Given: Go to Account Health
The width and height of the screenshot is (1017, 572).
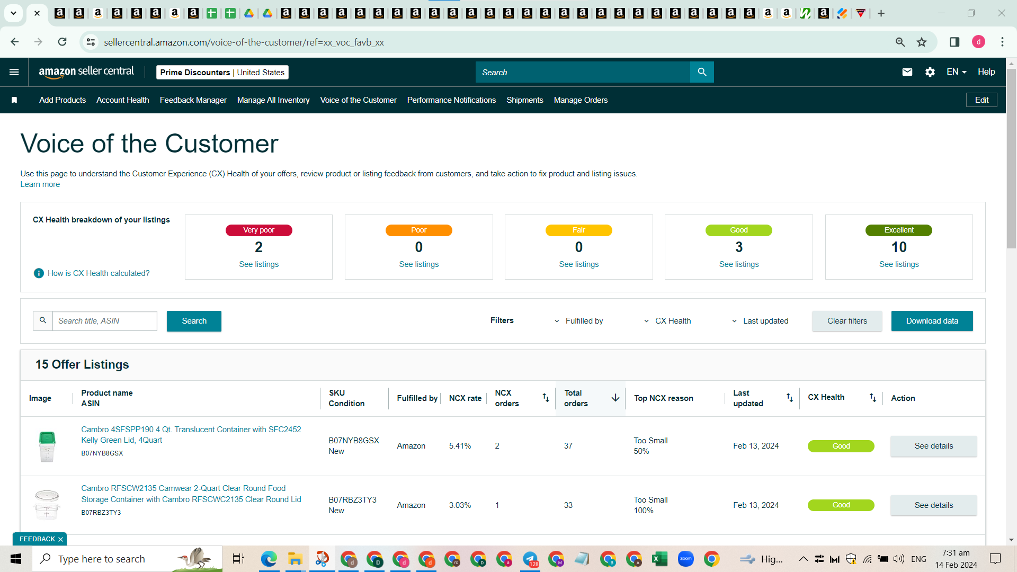Looking at the screenshot, I should pos(123,100).
